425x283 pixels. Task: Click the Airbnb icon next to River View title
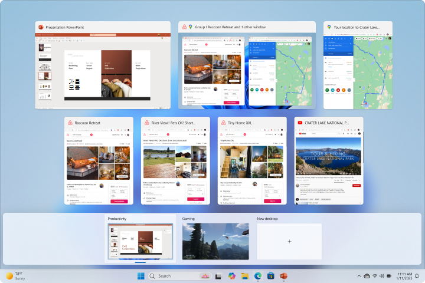(146, 123)
